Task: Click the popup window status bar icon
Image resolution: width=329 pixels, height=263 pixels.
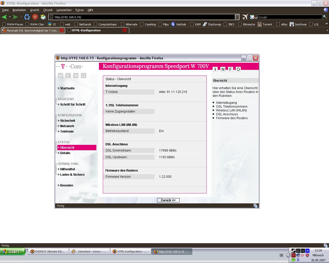Action: coord(255,206)
